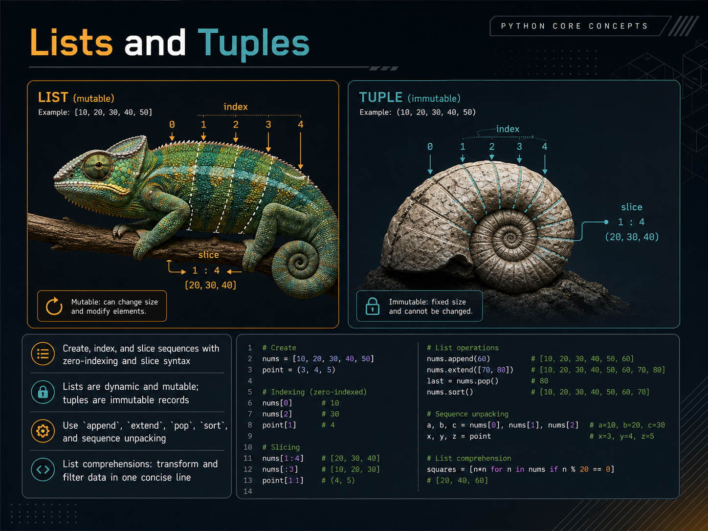
Task: Click "Create, index, and slice sequences" summary item
Action: tap(141, 354)
